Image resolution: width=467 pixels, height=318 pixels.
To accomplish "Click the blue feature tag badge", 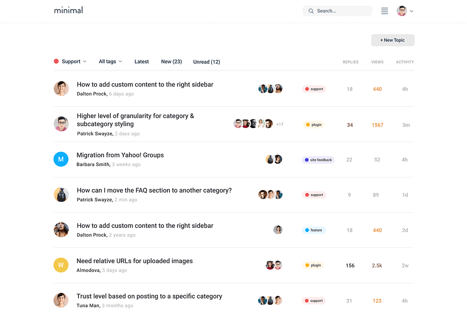I will pyautogui.click(x=314, y=230).
